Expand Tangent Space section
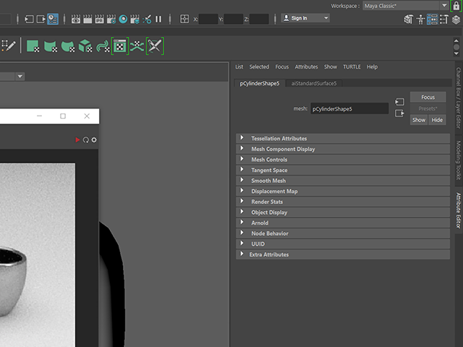Viewport: 463px width, 347px height. (343, 171)
